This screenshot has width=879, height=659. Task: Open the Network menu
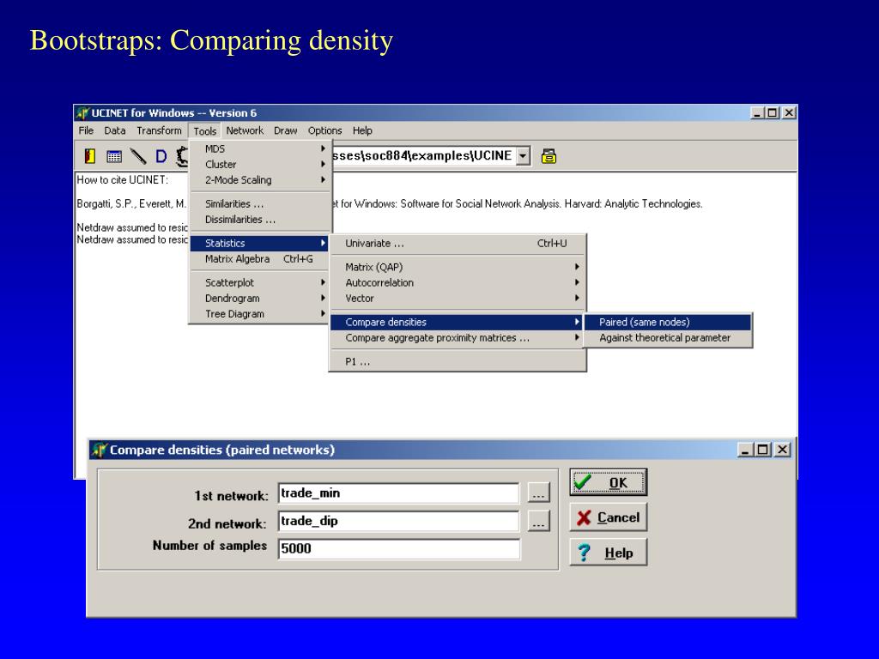tap(245, 130)
